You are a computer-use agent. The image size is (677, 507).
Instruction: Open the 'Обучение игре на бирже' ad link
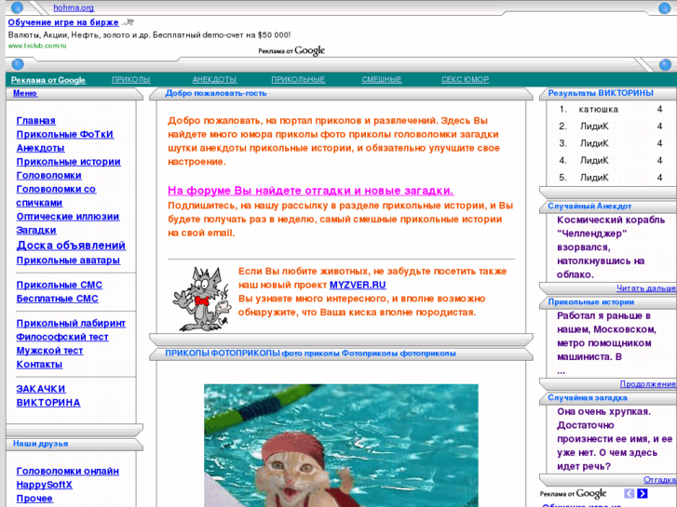63,22
